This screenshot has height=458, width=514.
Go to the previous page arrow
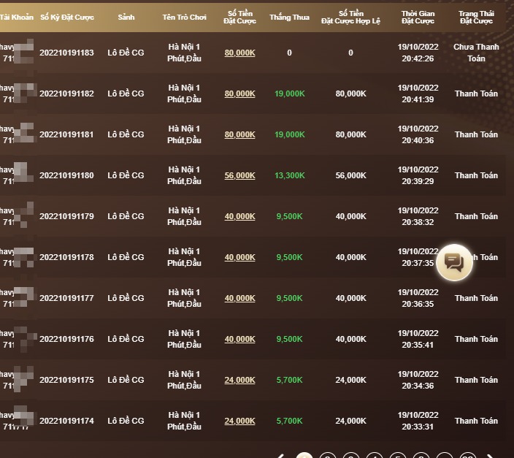pyautogui.click(x=280, y=457)
